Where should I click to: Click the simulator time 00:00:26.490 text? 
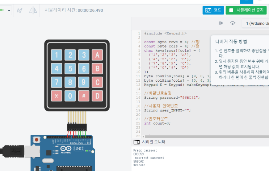tap(91, 10)
